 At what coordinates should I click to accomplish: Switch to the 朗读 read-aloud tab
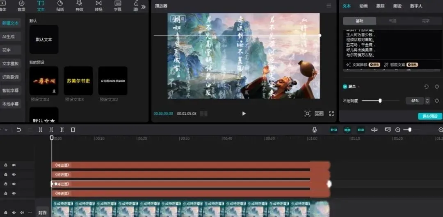397,6
